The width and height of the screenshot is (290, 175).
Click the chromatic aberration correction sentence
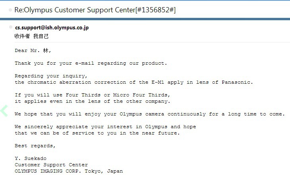tap(134, 82)
